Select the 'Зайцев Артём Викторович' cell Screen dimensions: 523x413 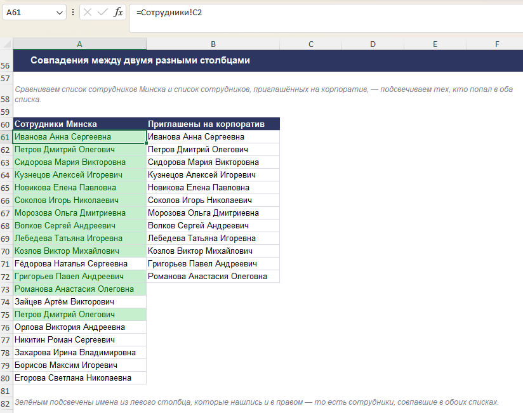tap(80, 302)
